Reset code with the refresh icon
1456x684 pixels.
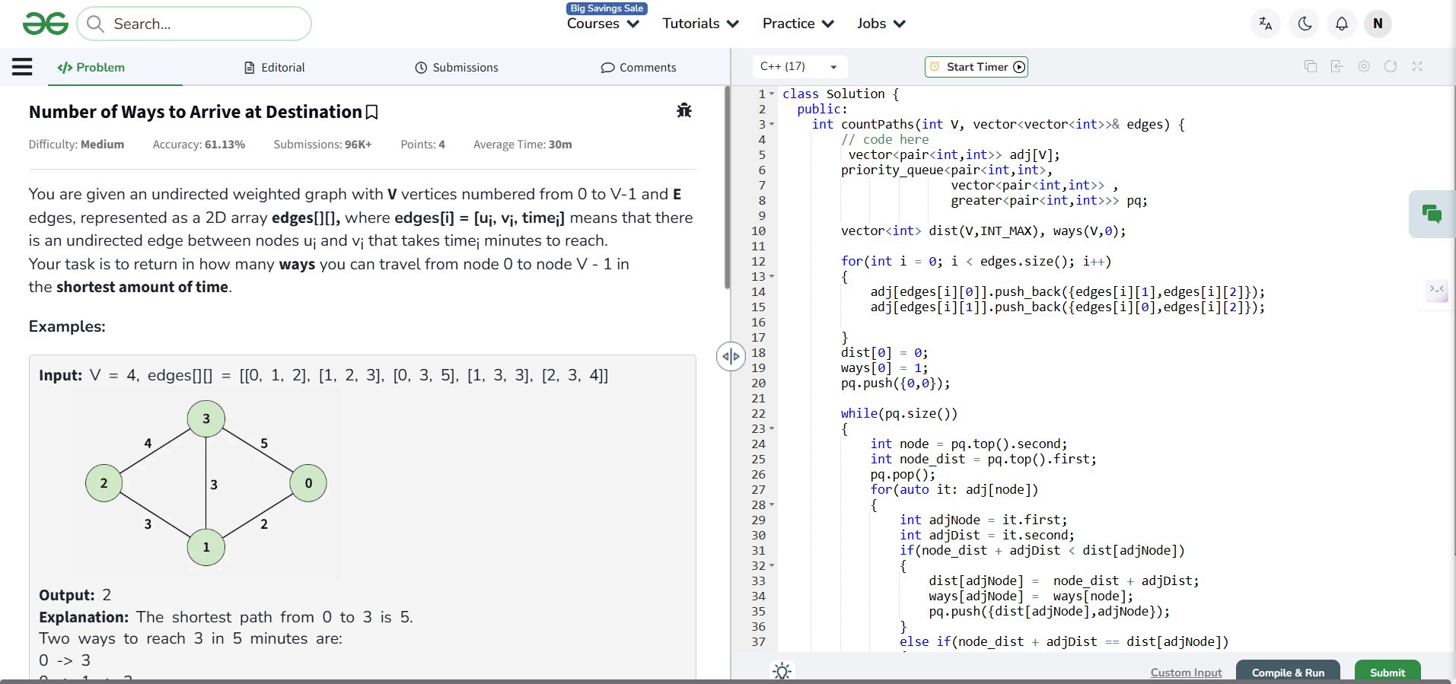pyautogui.click(x=1390, y=67)
